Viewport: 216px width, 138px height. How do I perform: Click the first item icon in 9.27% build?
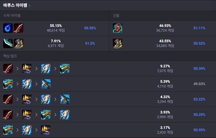coord(8,69)
